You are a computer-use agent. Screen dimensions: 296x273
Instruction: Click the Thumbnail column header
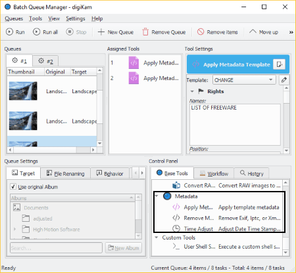(26, 72)
